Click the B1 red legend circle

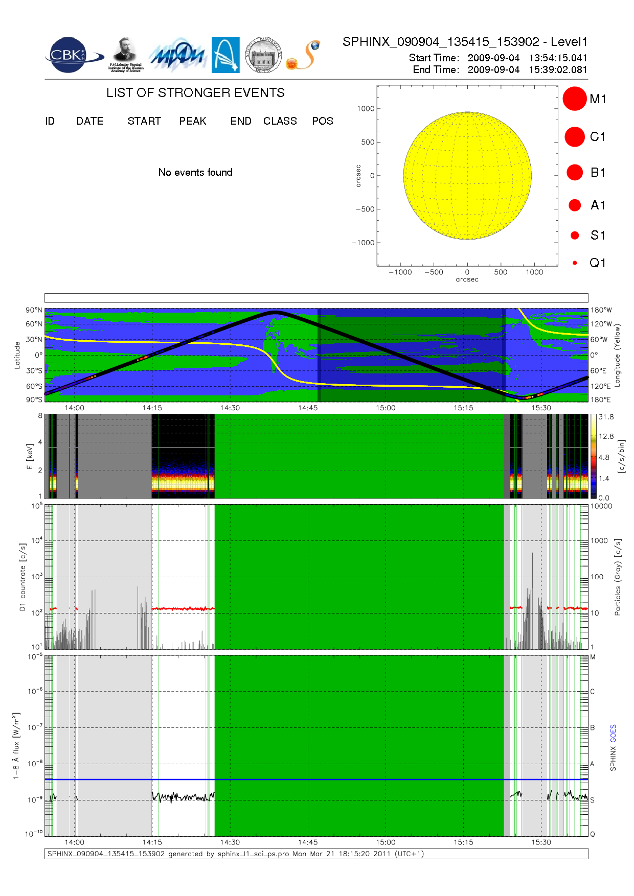coord(575,173)
